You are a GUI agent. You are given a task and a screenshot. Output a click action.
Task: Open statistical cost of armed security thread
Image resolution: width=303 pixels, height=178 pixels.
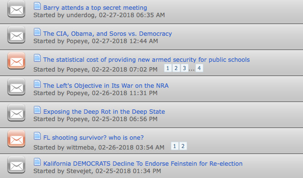(146, 60)
